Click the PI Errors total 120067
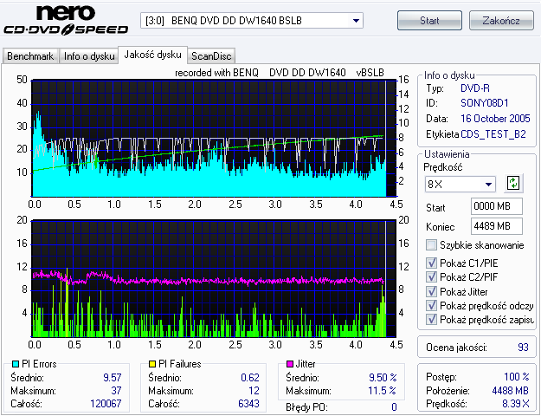The width and height of the screenshot is (541, 416). [106, 404]
